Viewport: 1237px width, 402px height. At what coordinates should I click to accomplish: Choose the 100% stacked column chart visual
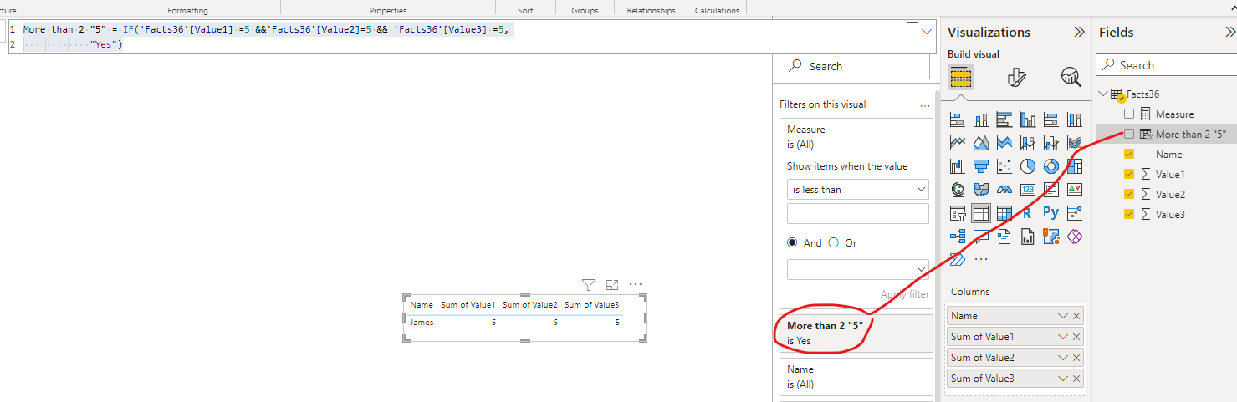[1075, 120]
